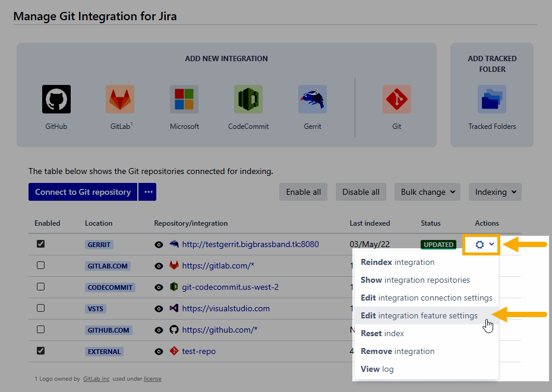552x392 pixels.
Task: Choose Remove integration from the menu
Action: coord(426,351)
